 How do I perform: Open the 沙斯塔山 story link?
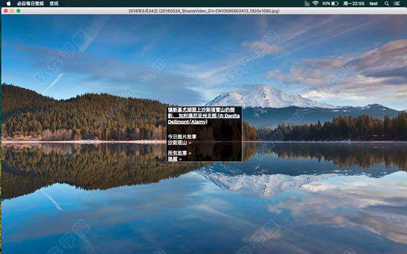177,142
